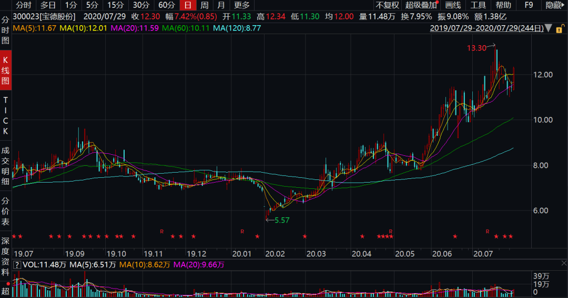The image size is (568, 298).
Task: Click the lone red star near 20.06
Action: coord(455,237)
